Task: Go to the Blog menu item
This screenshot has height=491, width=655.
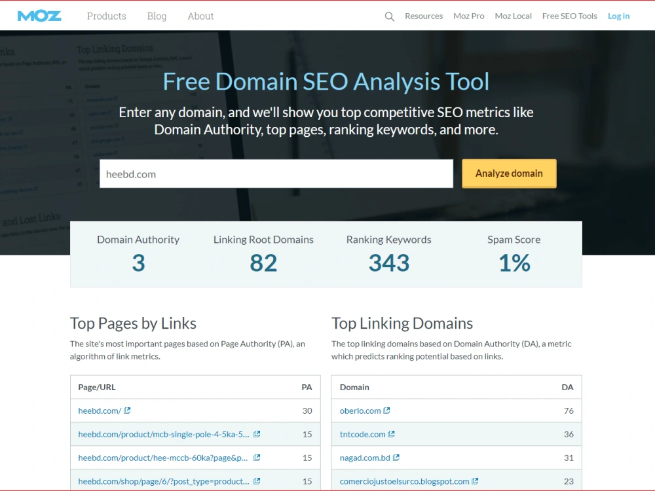Action: point(157,16)
